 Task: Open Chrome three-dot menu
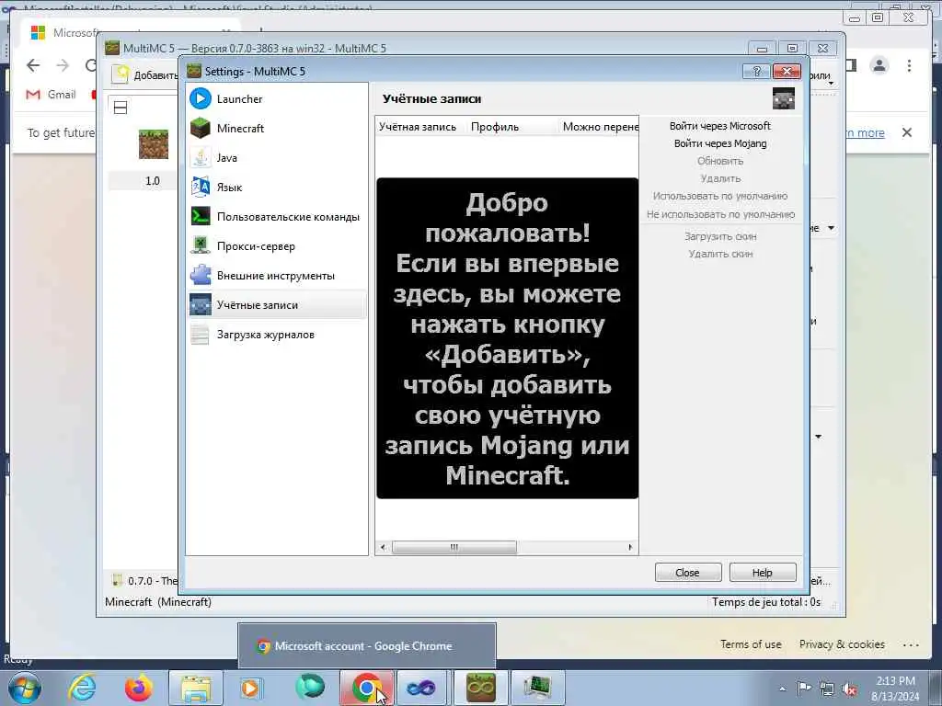click(909, 65)
